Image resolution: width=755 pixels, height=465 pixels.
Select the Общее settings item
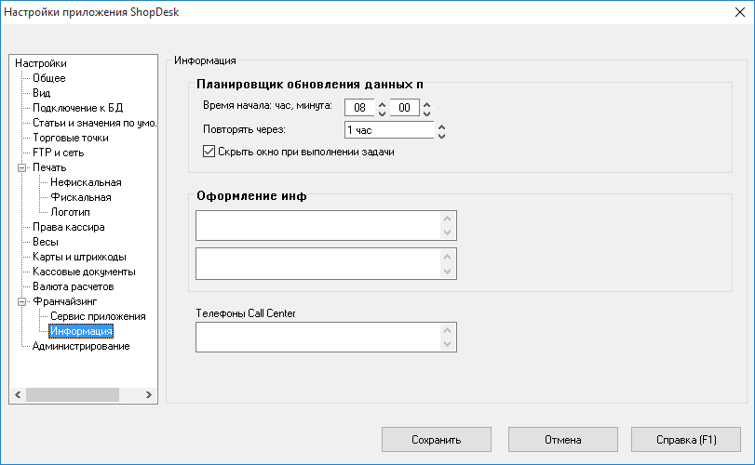(49, 78)
